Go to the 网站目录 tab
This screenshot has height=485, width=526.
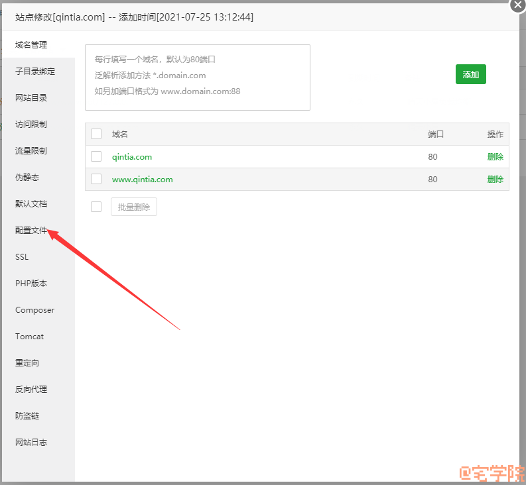pyautogui.click(x=31, y=98)
